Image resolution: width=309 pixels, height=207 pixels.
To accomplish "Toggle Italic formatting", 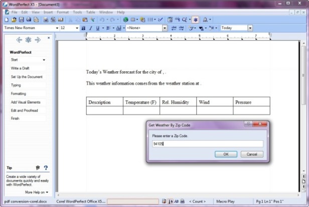I will click(x=91, y=28).
